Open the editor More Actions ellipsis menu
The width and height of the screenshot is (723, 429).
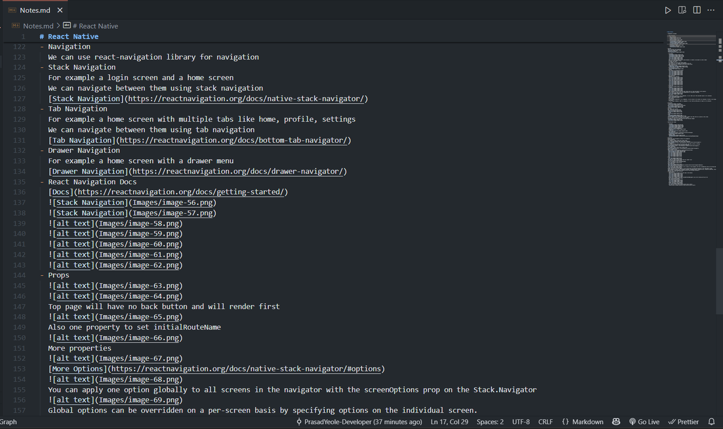pyautogui.click(x=711, y=10)
